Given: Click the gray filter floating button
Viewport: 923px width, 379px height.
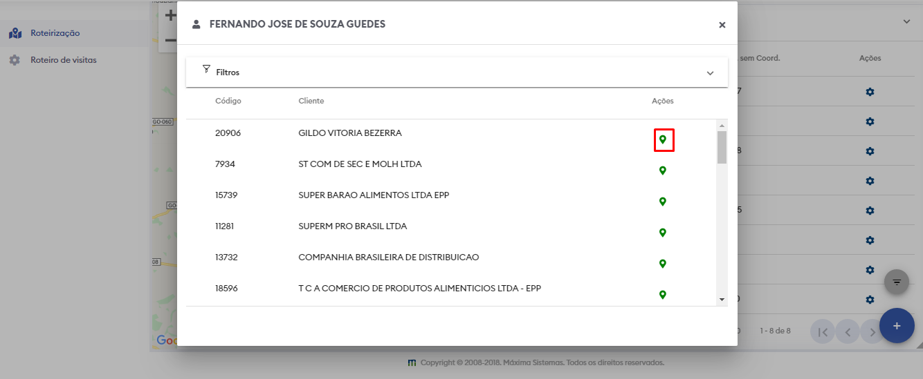Looking at the screenshot, I should pyautogui.click(x=897, y=282).
